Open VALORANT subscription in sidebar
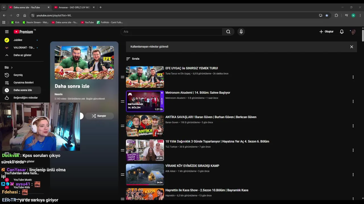This screenshot has height=204, width=364. 22,48
